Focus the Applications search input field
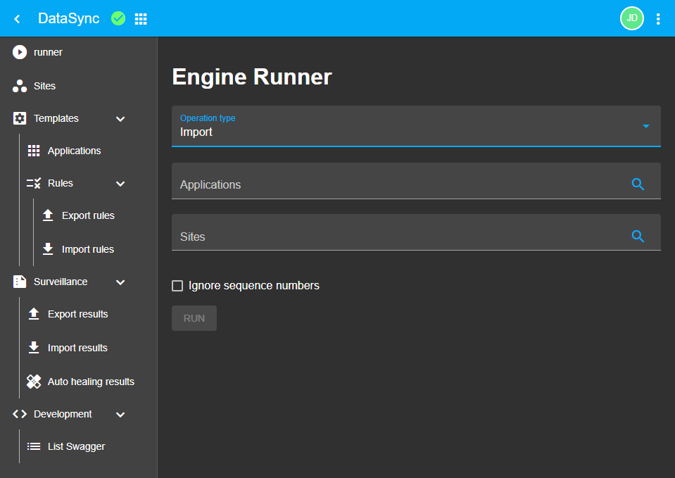675x478 pixels. (x=416, y=181)
